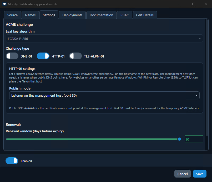
Task: Click the Publish mode dropdown arrow
Action: tap(196, 95)
